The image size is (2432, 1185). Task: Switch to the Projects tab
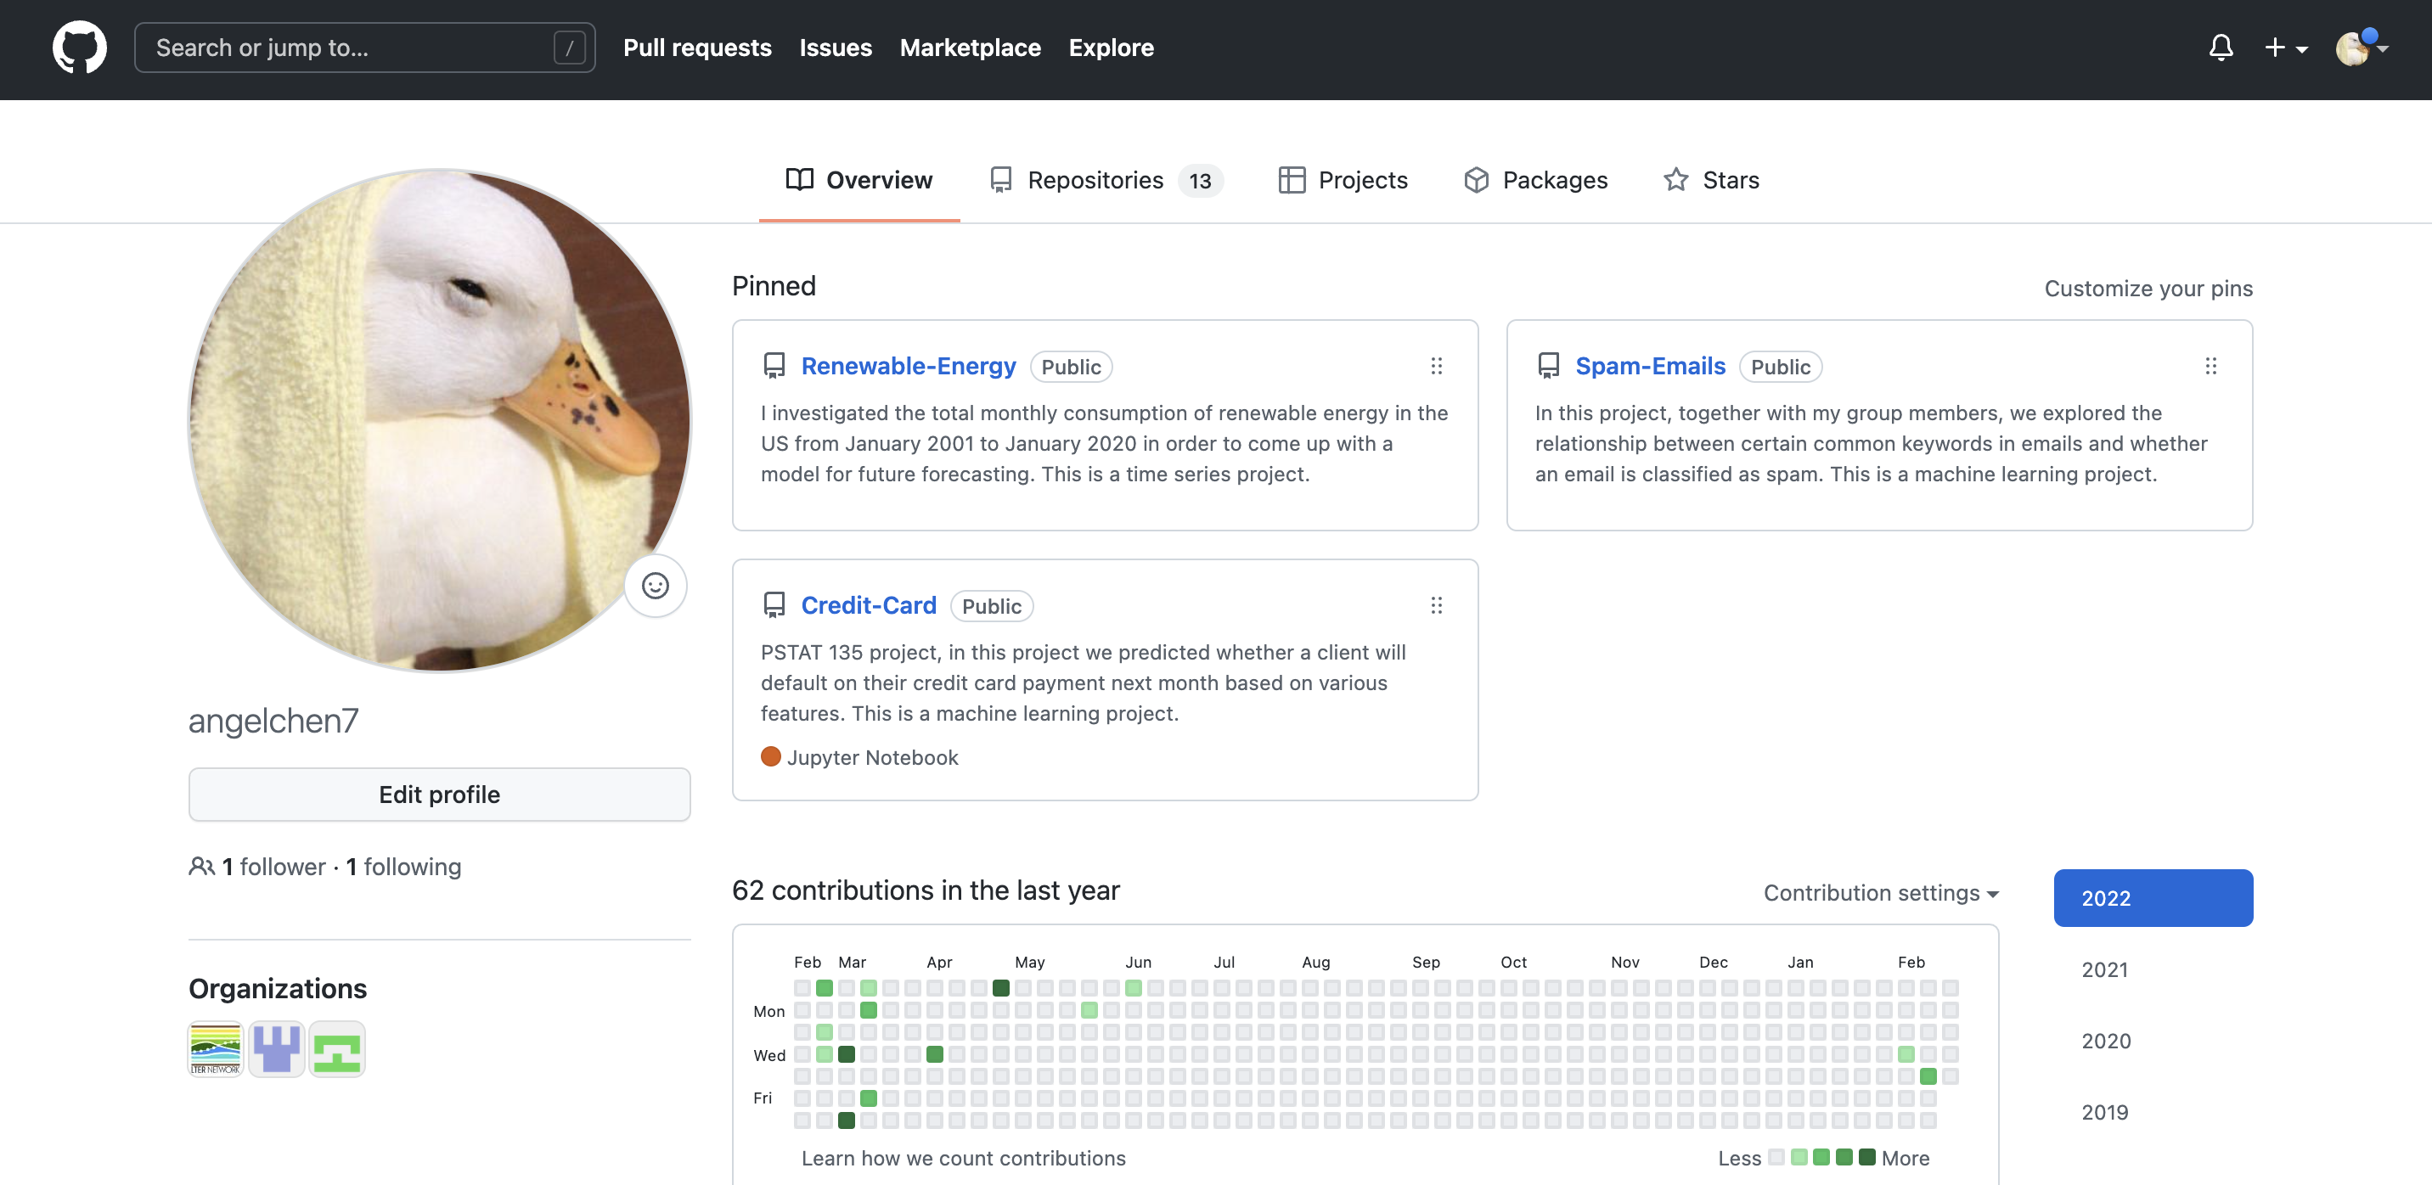1343,180
